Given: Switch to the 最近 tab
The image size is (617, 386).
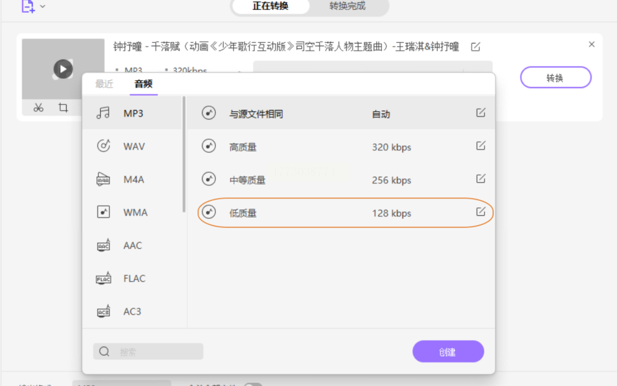Looking at the screenshot, I should click(104, 84).
